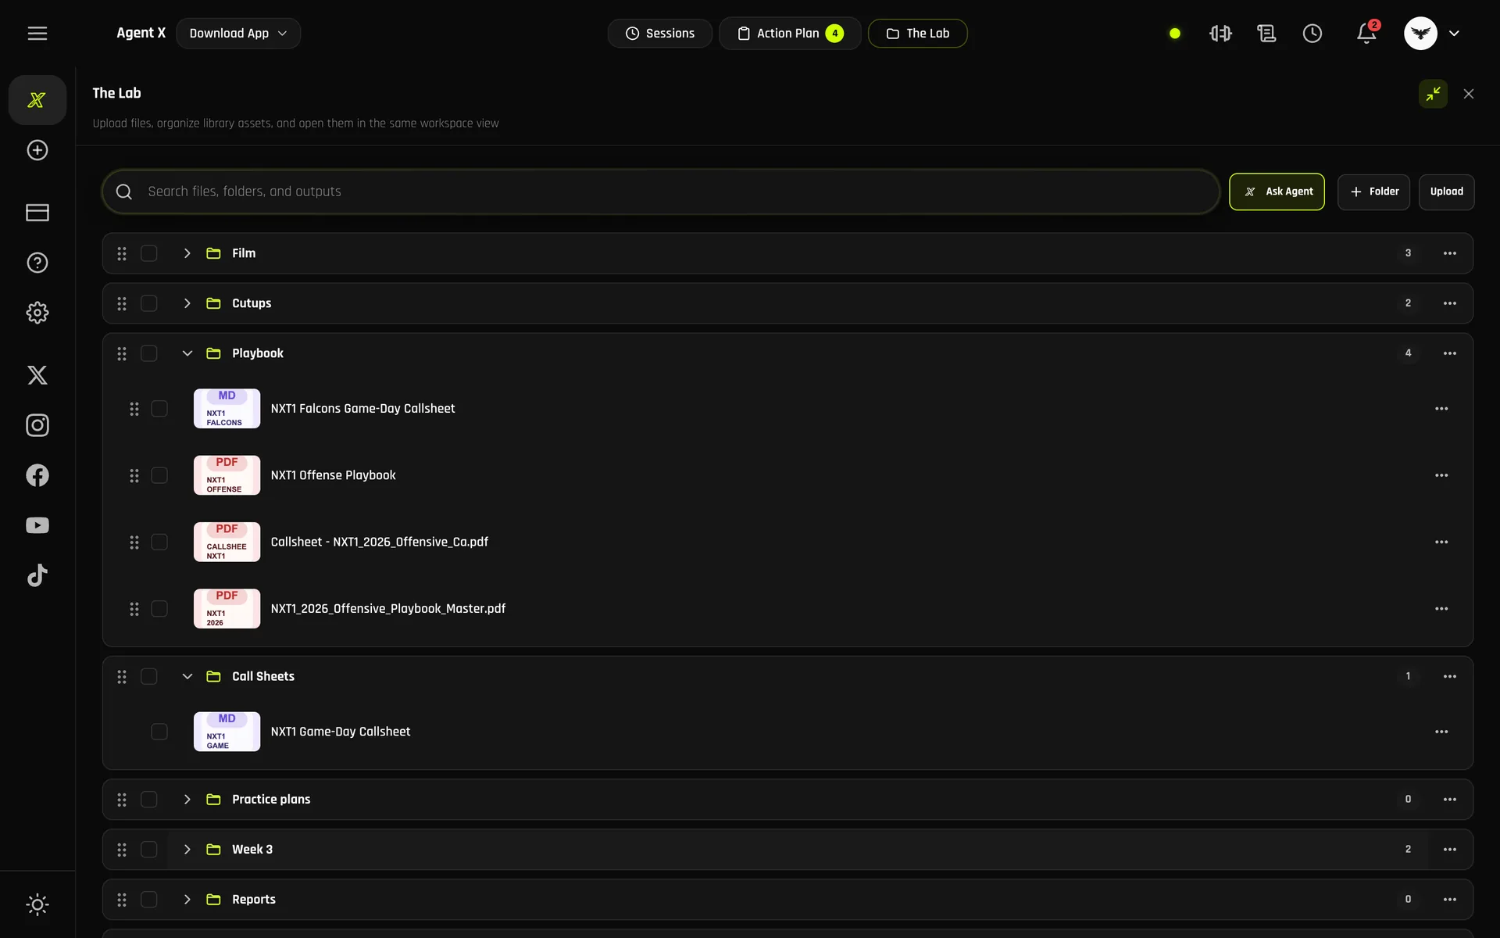The image size is (1500, 938).
Task: Open the card/billing icon in the sidebar
Action: click(37, 213)
